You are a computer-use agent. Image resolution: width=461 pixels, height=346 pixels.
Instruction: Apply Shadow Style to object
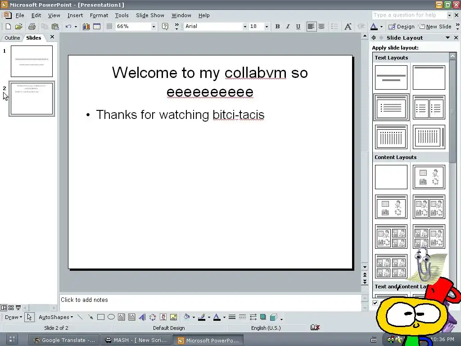coord(263,317)
